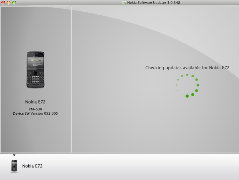Click the RM-530 model code text
239x180 pixels.
point(35,109)
